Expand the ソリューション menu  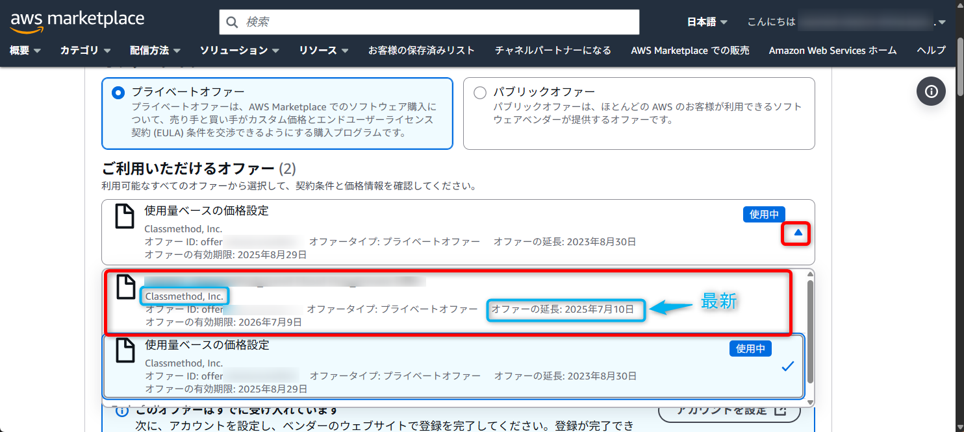240,50
